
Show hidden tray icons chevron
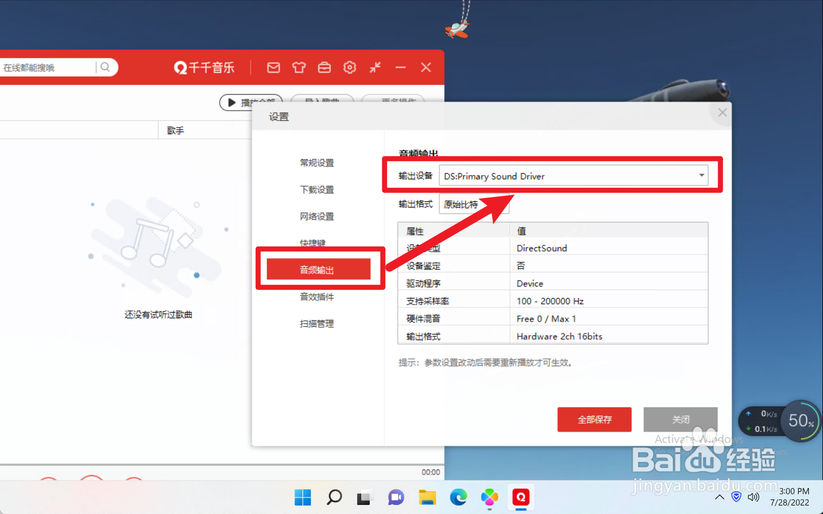(720, 497)
